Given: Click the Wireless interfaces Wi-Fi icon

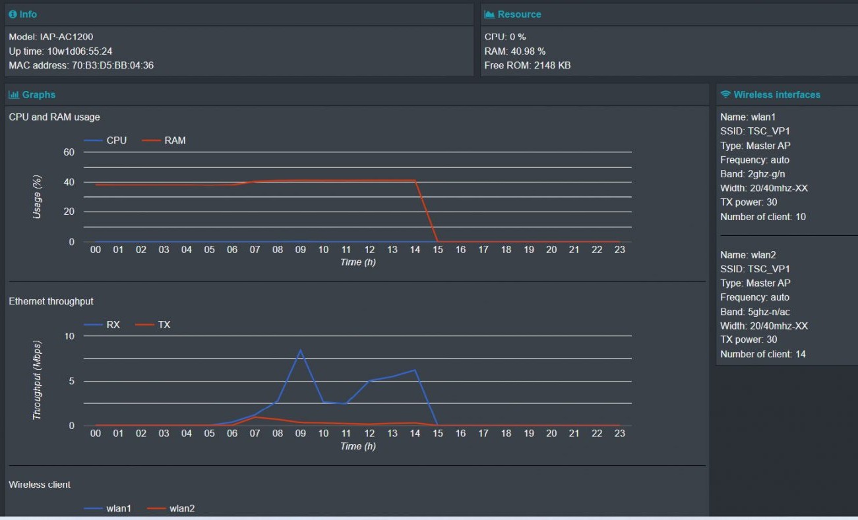Looking at the screenshot, I should [x=725, y=95].
